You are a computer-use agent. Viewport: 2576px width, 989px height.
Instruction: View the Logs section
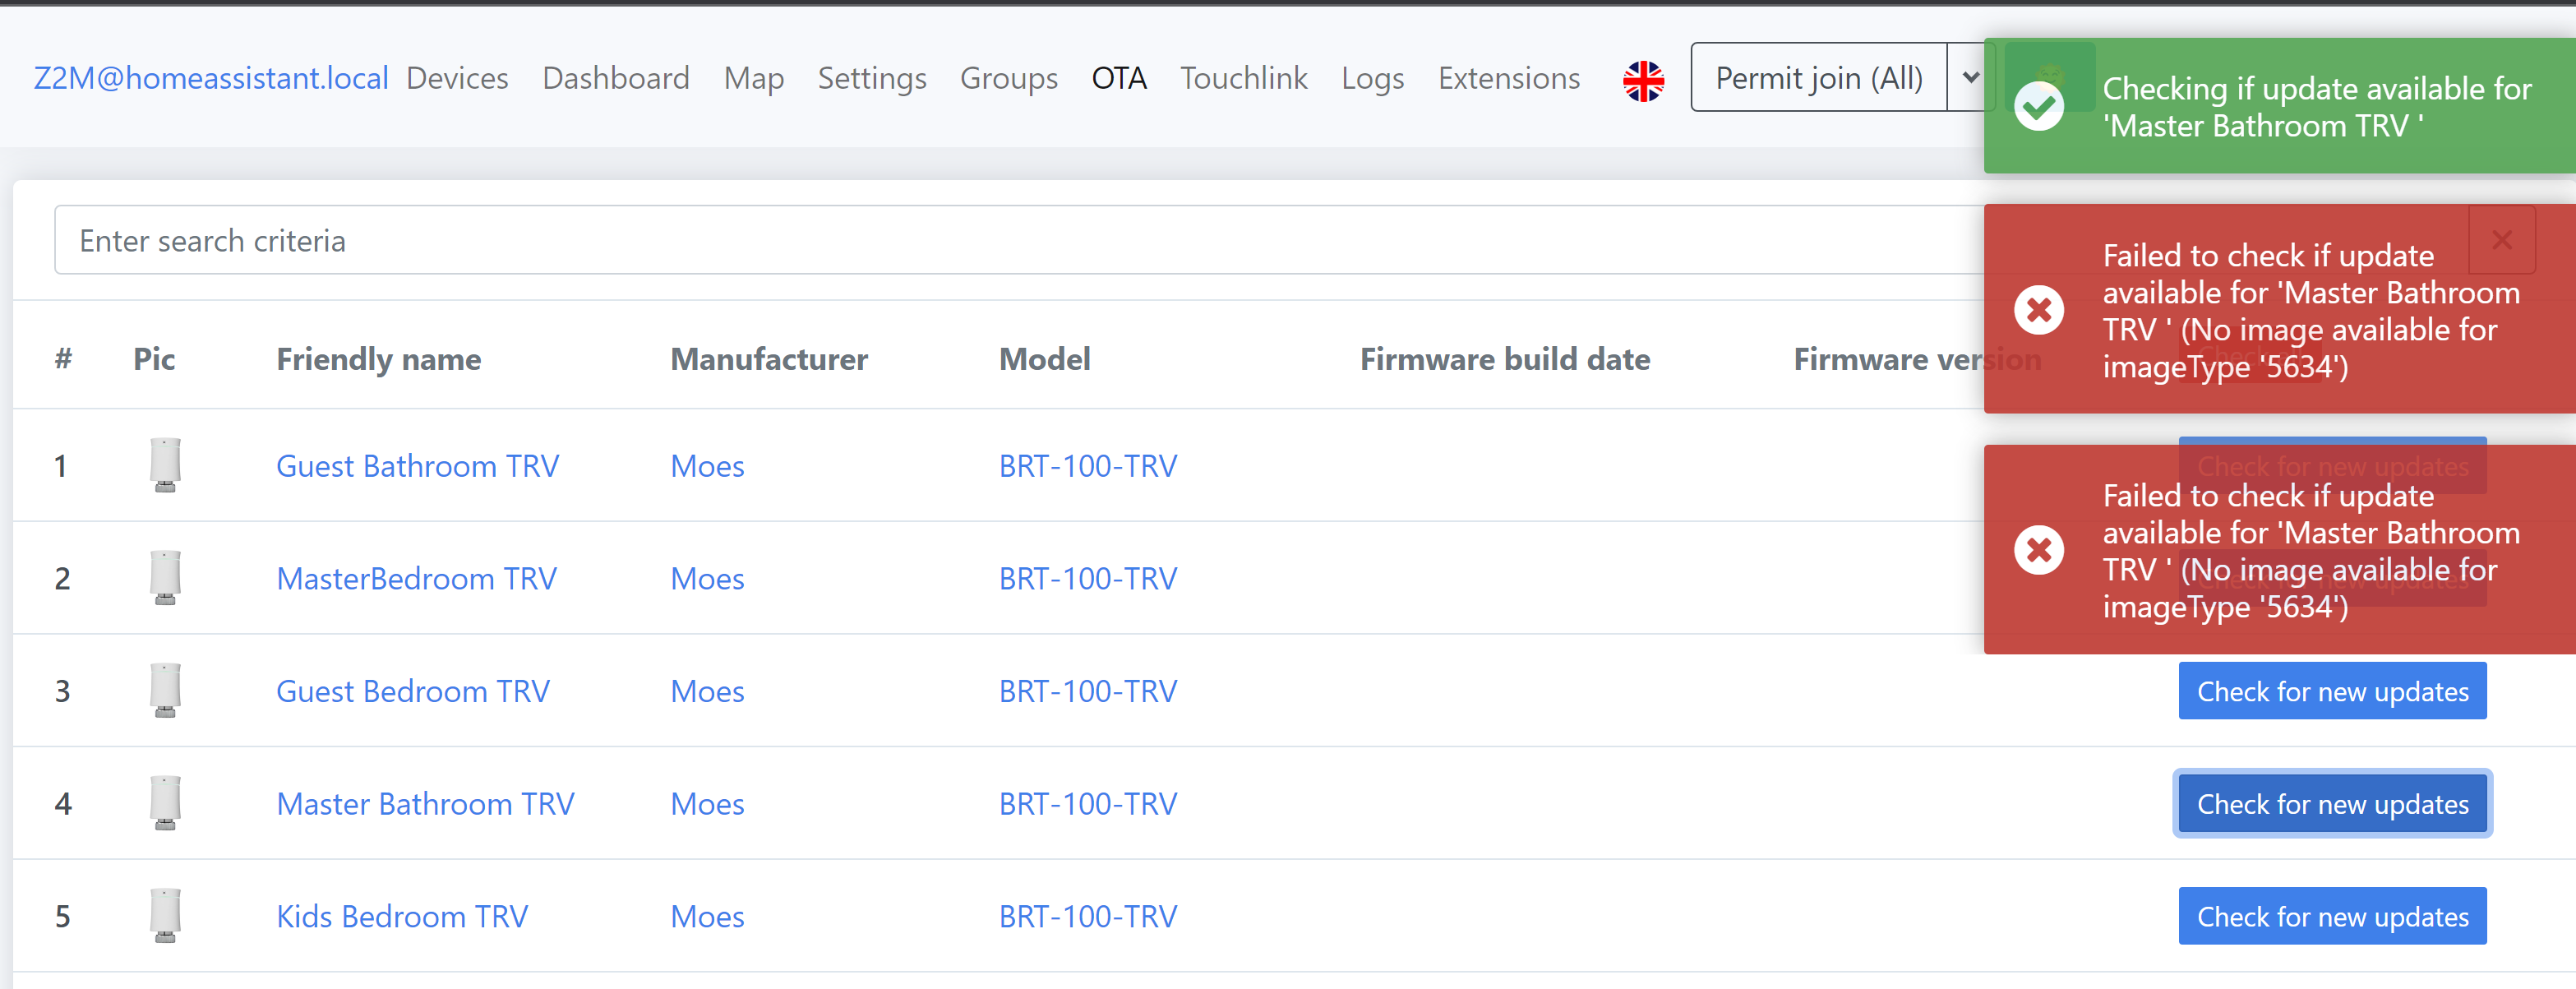coord(1371,78)
